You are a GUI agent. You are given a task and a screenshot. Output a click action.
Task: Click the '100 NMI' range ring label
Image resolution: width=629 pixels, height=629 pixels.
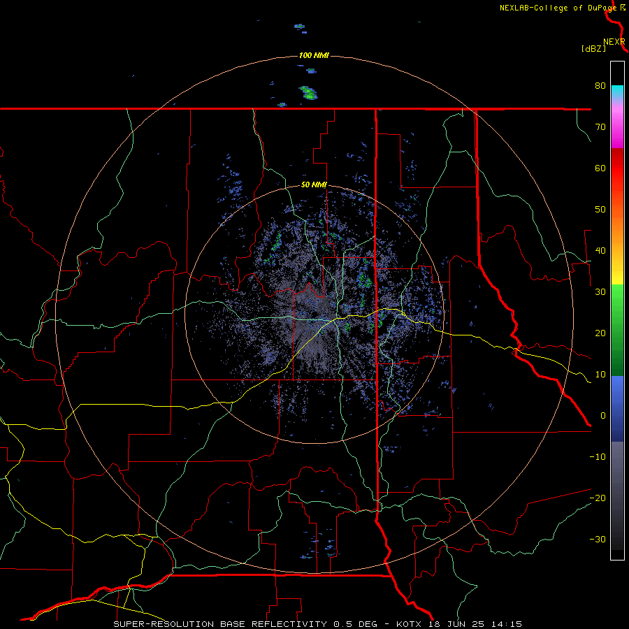[x=314, y=55]
